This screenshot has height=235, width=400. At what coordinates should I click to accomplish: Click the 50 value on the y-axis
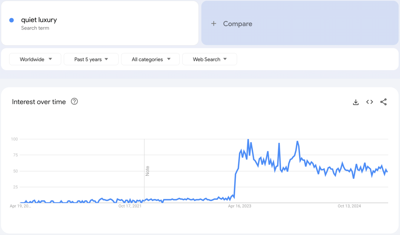[x=15, y=171]
